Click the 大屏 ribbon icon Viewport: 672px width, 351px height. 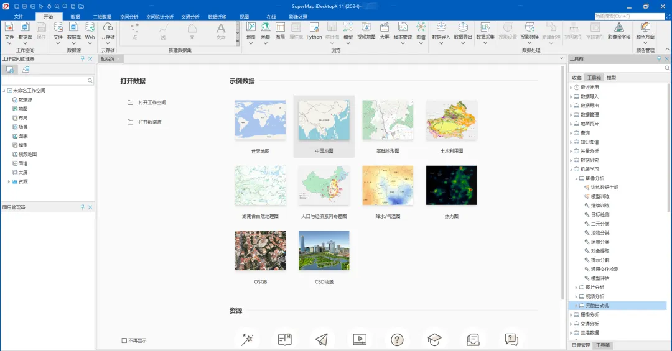385,28
